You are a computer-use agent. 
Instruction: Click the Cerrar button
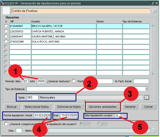(148, 107)
